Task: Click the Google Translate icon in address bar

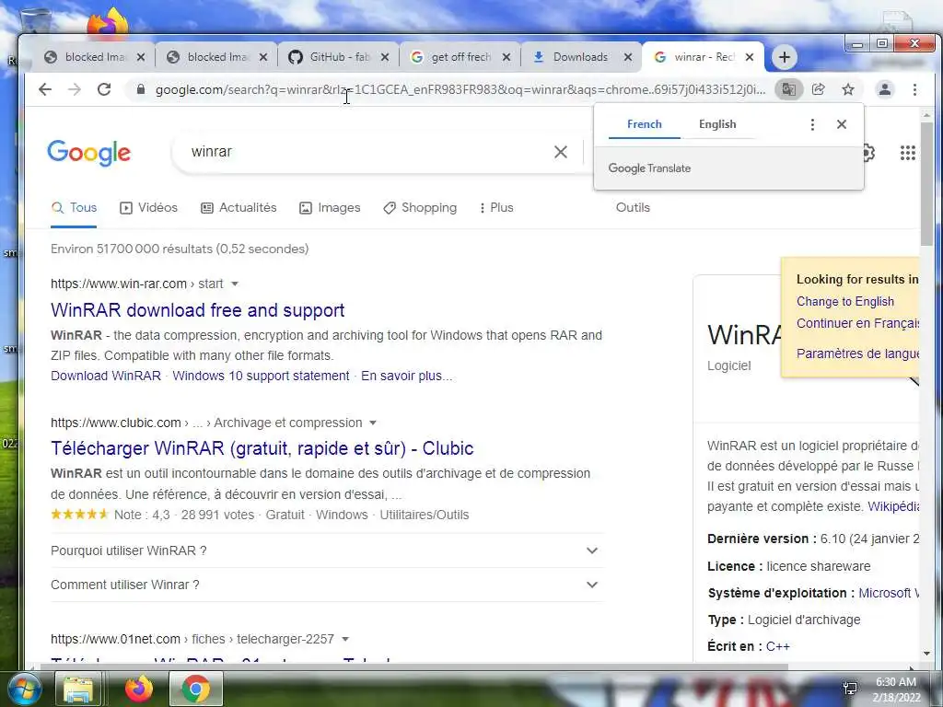Action: pos(789,89)
